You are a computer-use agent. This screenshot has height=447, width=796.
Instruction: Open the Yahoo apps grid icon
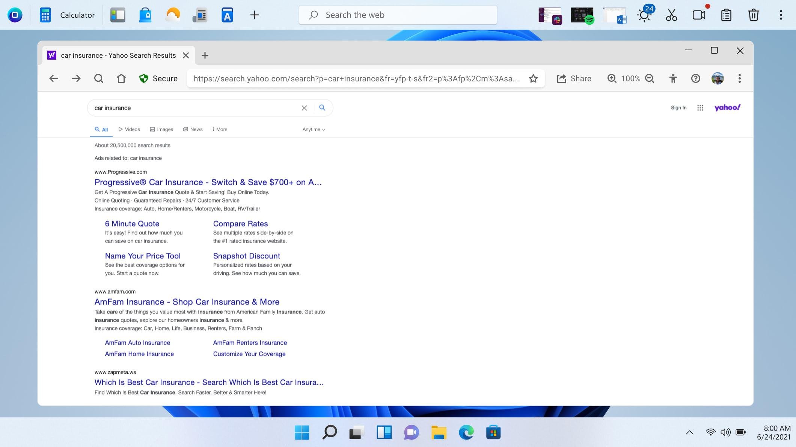pyautogui.click(x=700, y=108)
